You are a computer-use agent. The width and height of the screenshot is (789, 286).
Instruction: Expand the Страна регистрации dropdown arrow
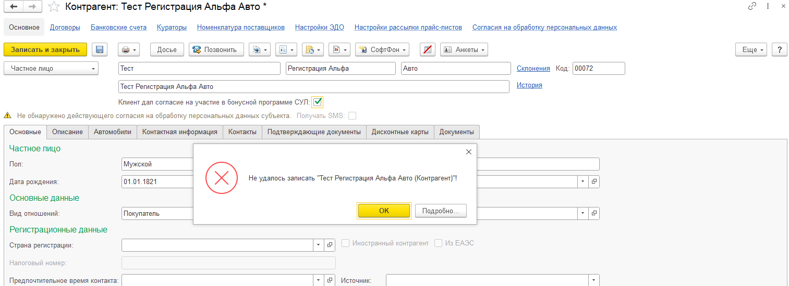pos(319,244)
